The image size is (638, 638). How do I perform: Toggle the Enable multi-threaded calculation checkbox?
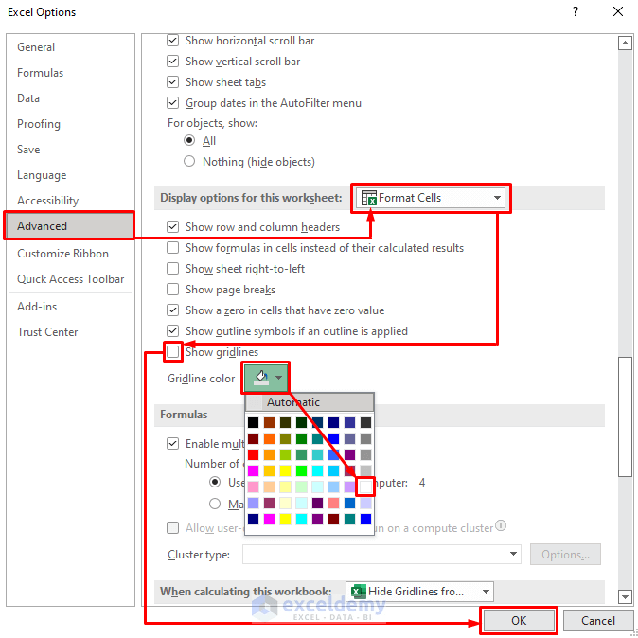click(x=173, y=444)
